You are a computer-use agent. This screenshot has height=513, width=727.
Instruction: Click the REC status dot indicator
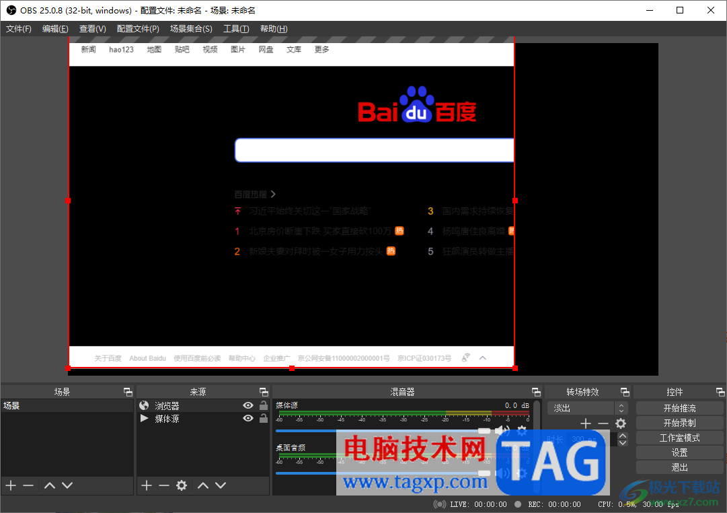pos(518,504)
